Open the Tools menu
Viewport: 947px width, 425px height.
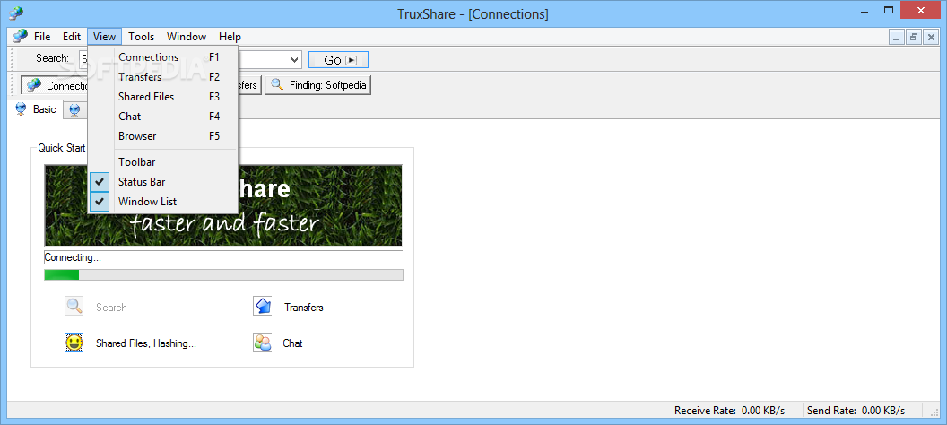pyautogui.click(x=142, y=36)
